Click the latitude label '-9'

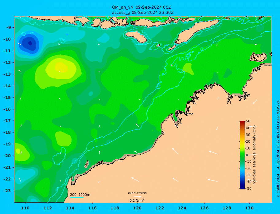9,27
